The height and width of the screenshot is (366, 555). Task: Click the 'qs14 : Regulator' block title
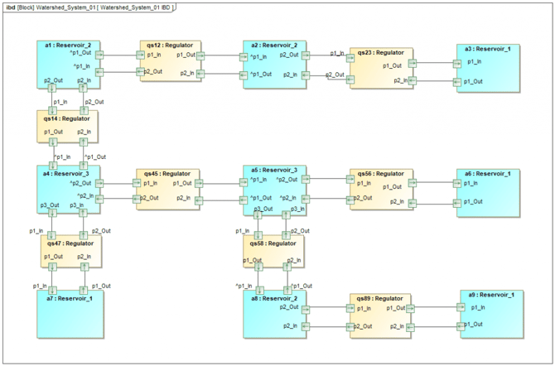[x=66, y=118]
